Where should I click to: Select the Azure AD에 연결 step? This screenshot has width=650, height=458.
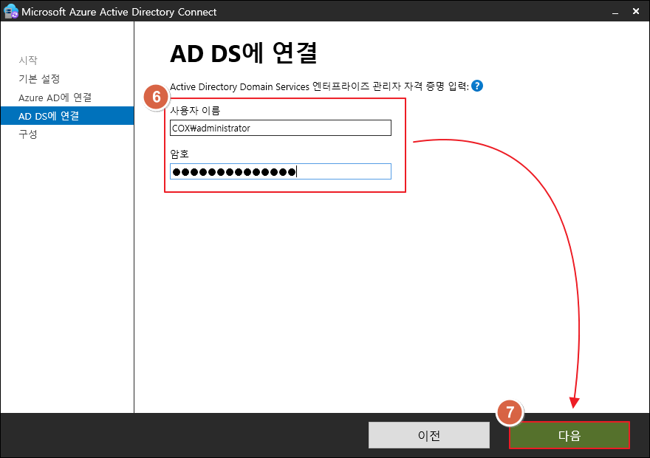point(55,98)
